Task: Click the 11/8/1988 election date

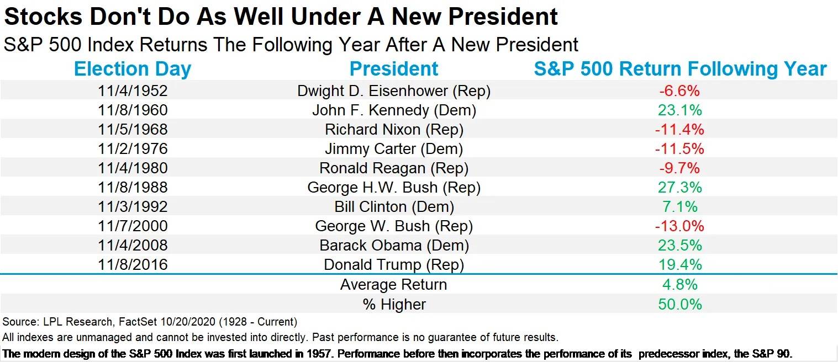Action: [133, 188]
